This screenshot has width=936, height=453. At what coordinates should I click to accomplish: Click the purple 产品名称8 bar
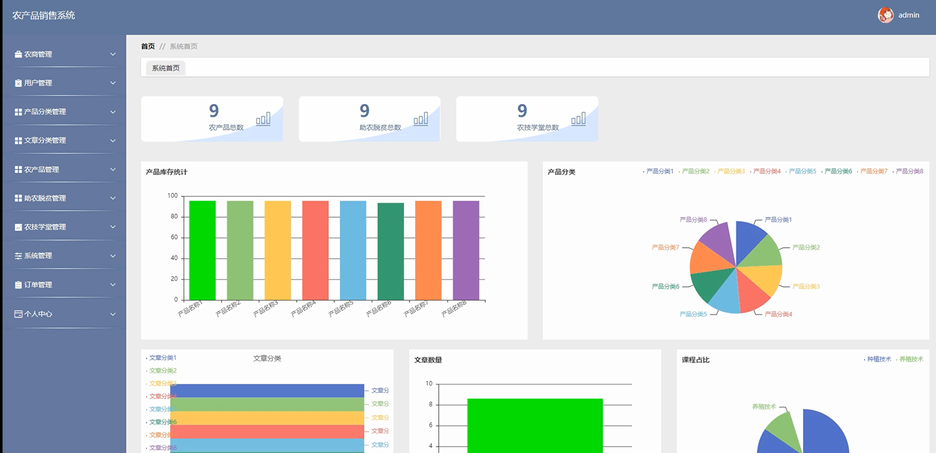tap(466, 250)
